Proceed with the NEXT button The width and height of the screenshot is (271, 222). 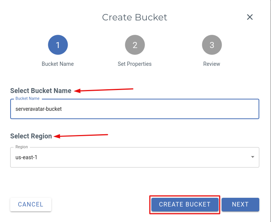(x=240, y=205)
